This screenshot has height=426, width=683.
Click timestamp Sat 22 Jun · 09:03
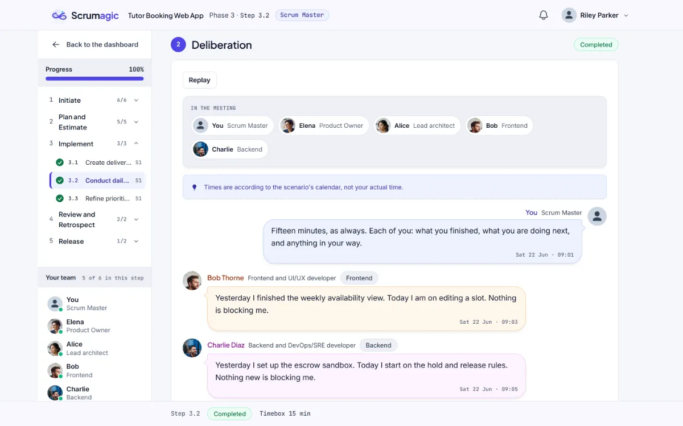coord(489,322)
